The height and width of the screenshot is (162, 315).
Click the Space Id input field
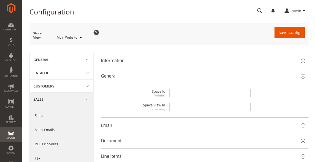click(x=210, y=93)
